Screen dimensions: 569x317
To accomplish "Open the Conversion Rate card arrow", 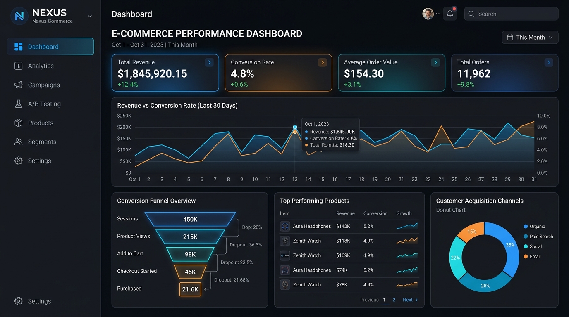I will click(x=323, y=62).
